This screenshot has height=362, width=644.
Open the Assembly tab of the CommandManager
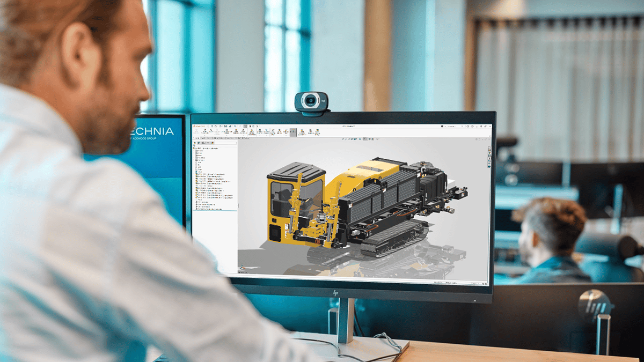pos(196,138)
